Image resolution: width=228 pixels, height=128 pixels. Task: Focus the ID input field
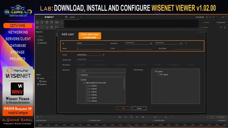pos(91,43)
